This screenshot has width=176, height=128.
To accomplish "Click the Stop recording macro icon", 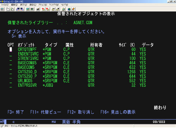I will point(48,9).
